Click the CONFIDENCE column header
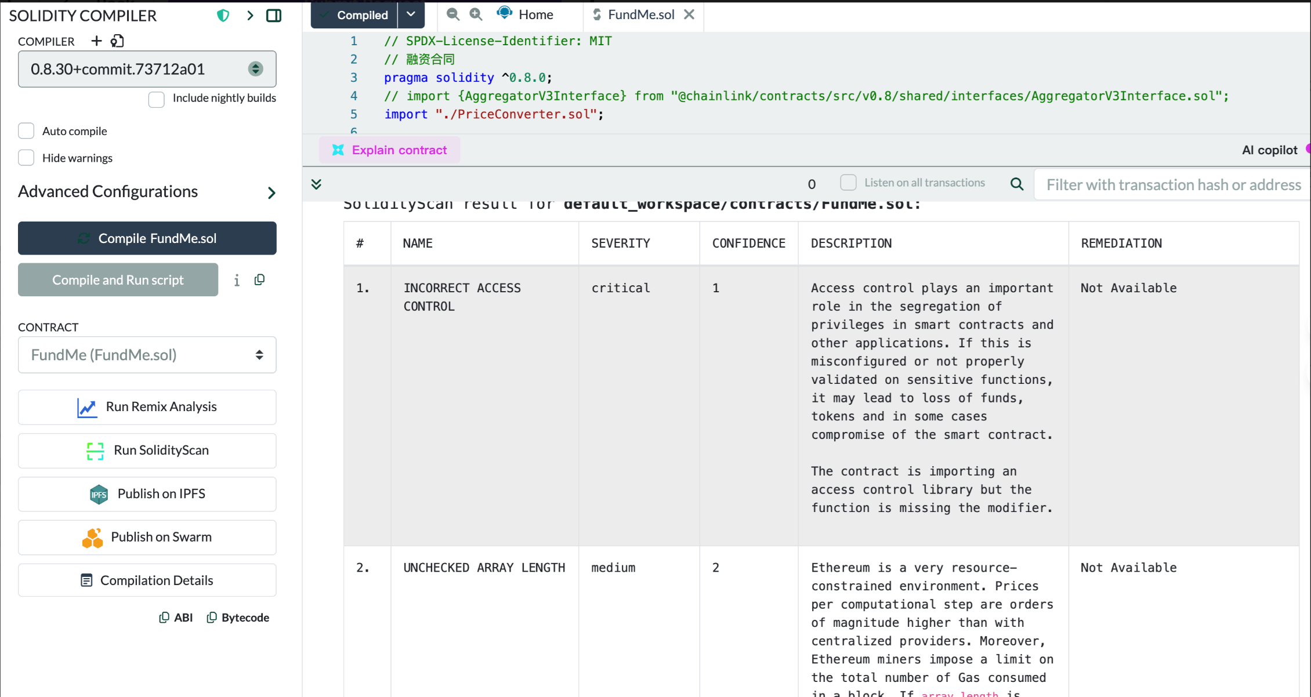The height and width of the screenshot is (697, 1311). coord(749,244)
